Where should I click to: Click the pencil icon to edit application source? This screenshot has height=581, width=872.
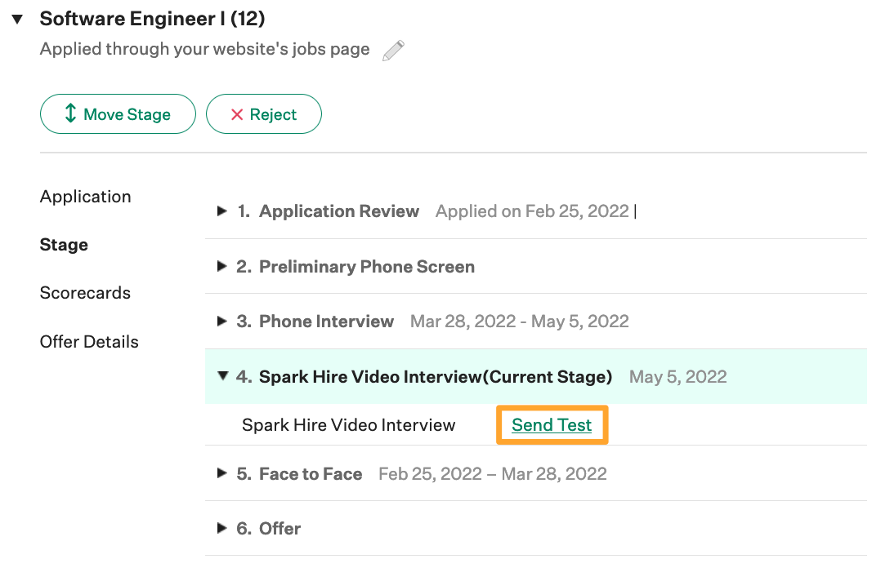tap(392, 50)
